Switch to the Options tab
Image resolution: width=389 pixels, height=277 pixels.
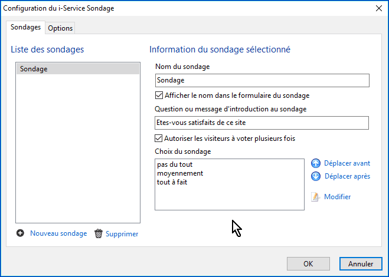pyautogui.click(x=60, y=28)
